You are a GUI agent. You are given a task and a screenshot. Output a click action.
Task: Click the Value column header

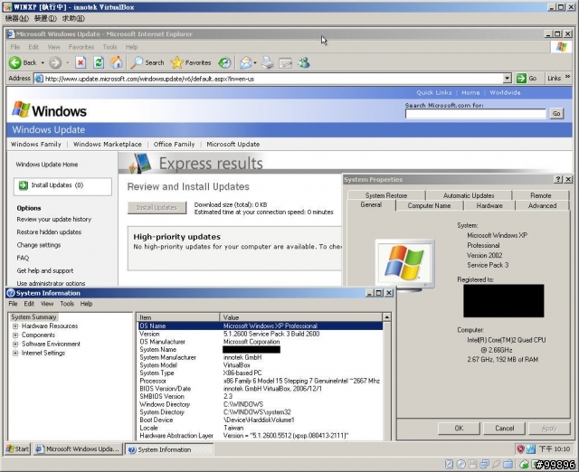(x=301, y=317)
